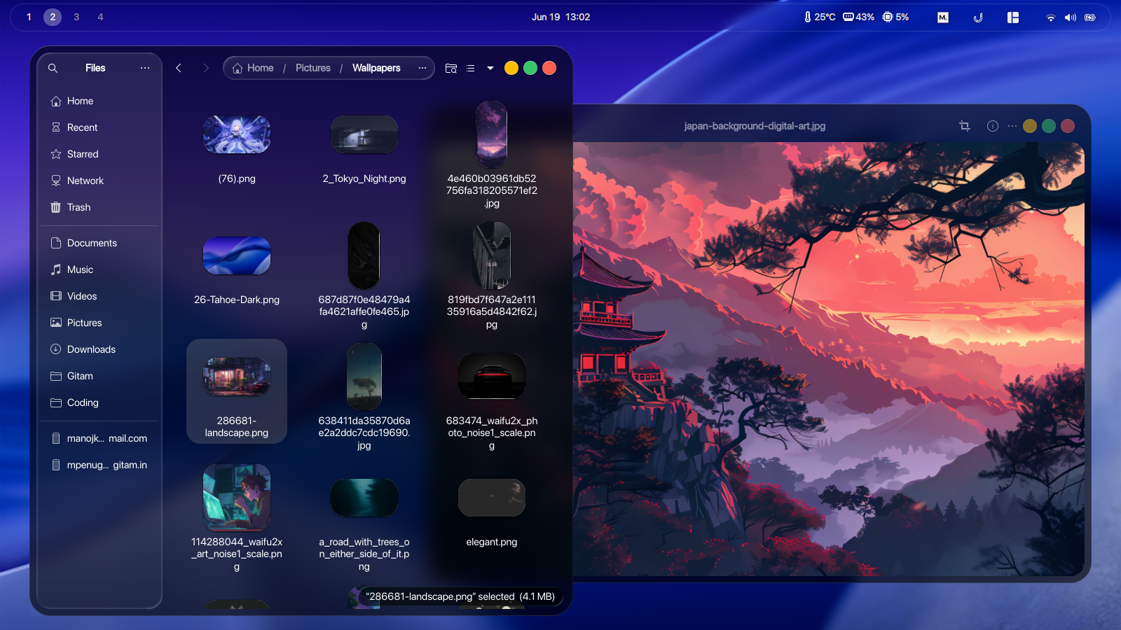Mute audio via the speaker icon
1121x630 pixels.
point(1071,17)
